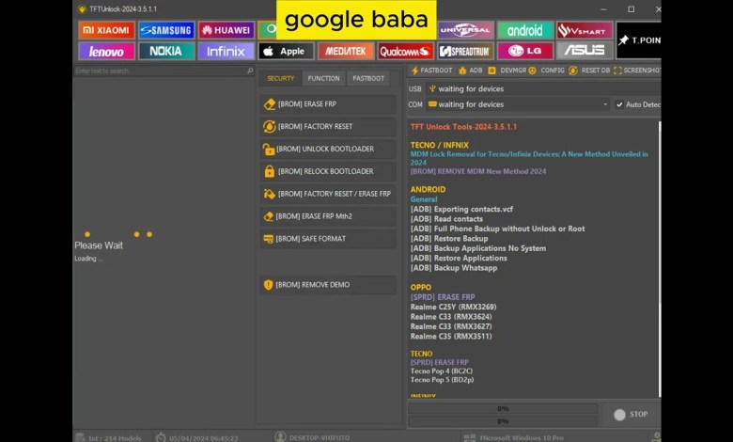Switch to the FUNCTION tab
This screenshot has width=733, height=442.
point(323,78)
